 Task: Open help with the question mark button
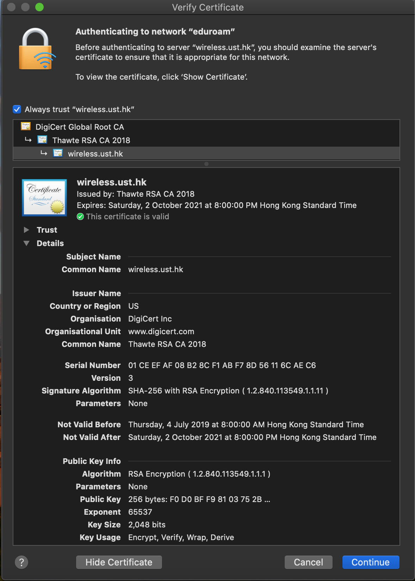click(x=21, y=562)
